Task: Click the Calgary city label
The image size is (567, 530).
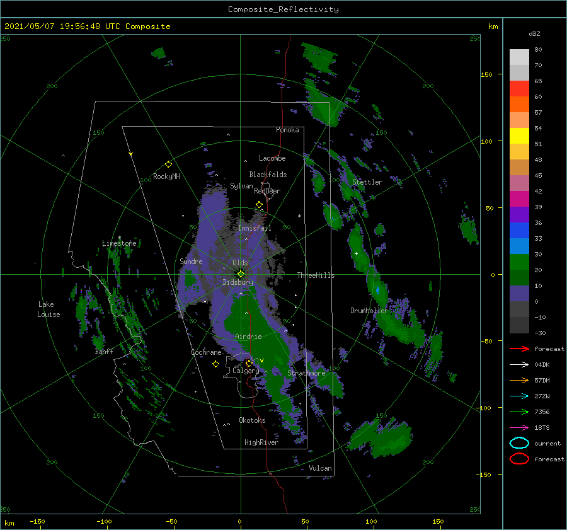Action: [x=246, y=371]
